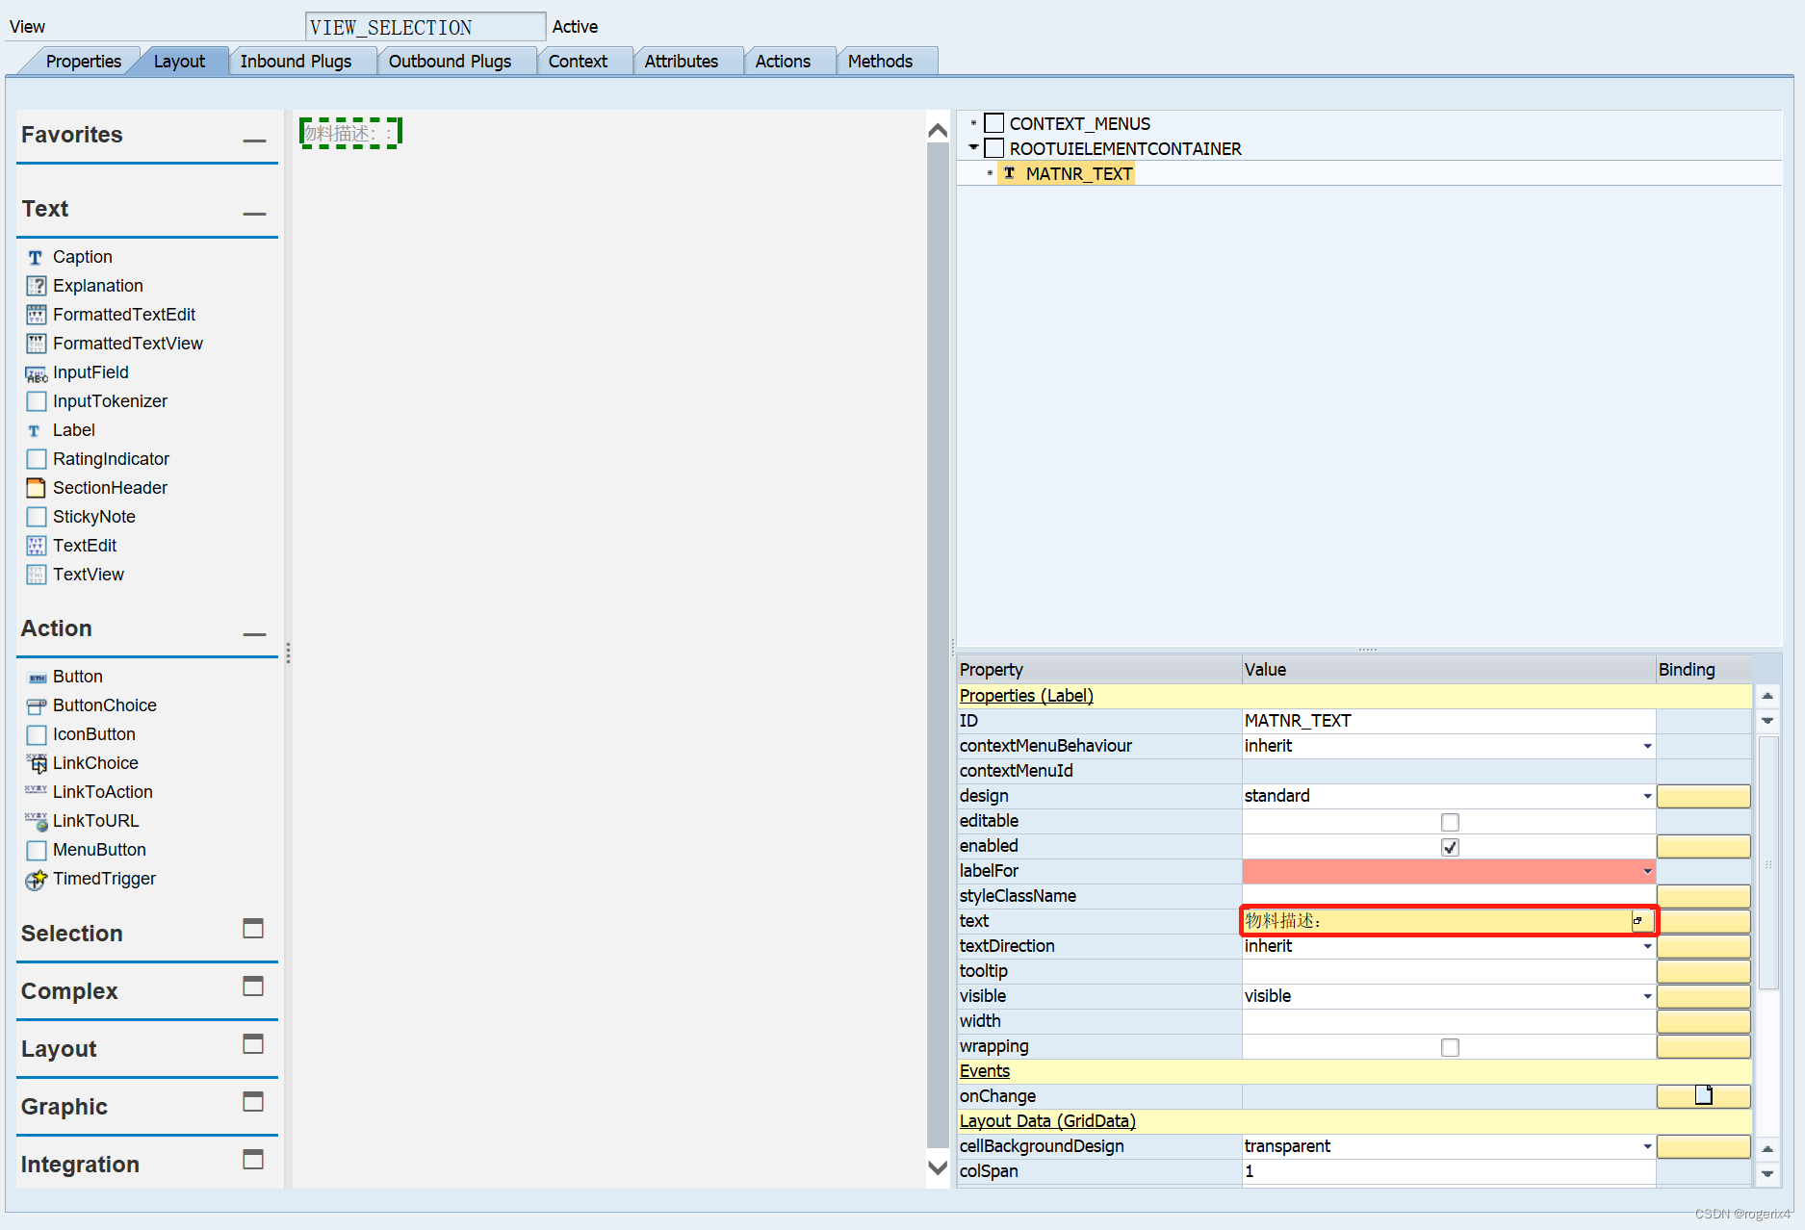This screenshot has height=1230, width=1805.
Task: Collapse the Favorites section
Action: pos(254,141)
